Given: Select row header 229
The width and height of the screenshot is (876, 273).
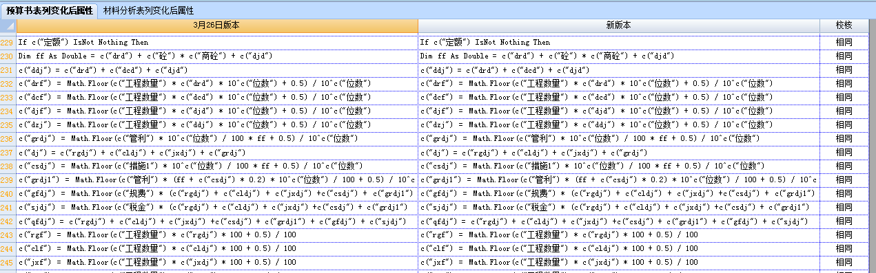Looking at the screenshot, I should 8,43.
